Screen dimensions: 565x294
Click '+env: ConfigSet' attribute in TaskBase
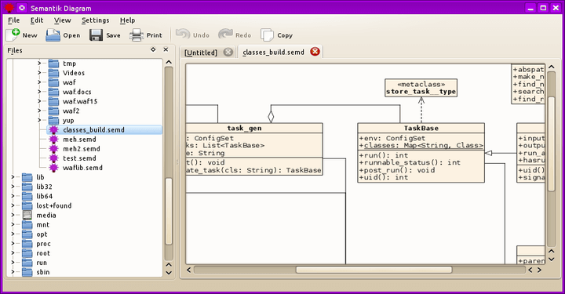pyautogui.click(x=392, y=138)
